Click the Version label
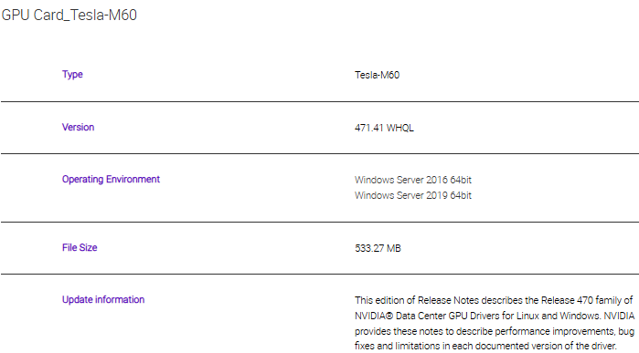639x353 pixels. pyautogui.click(x=78, y=128)
